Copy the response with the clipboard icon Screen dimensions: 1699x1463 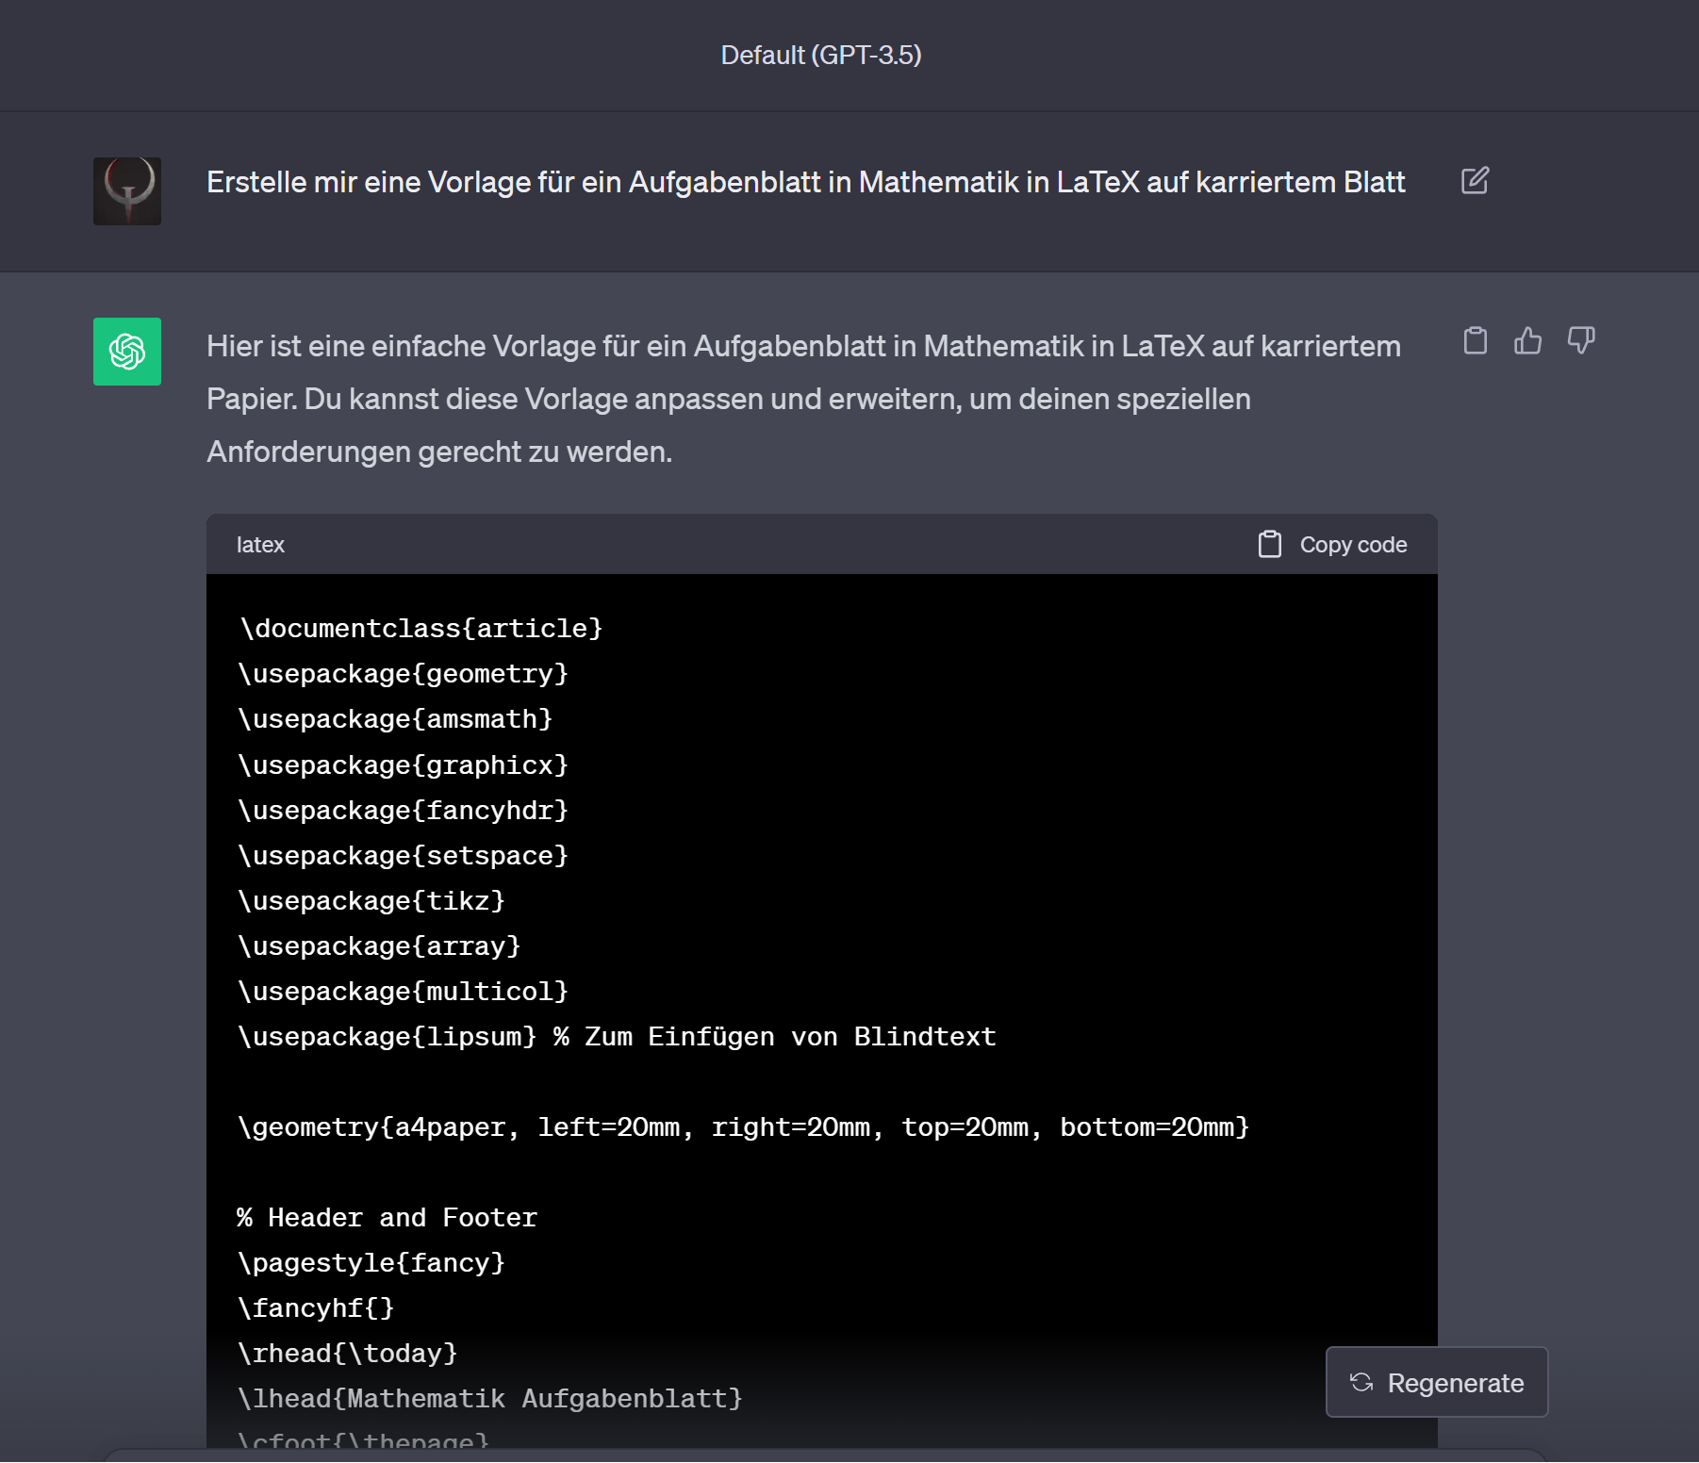point(1475,340)
